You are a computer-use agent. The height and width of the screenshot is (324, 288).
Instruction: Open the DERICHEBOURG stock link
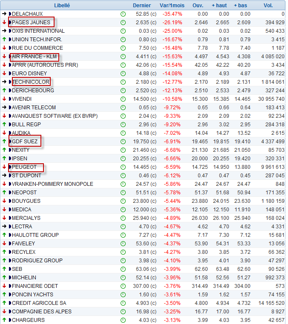pos(33,91)
